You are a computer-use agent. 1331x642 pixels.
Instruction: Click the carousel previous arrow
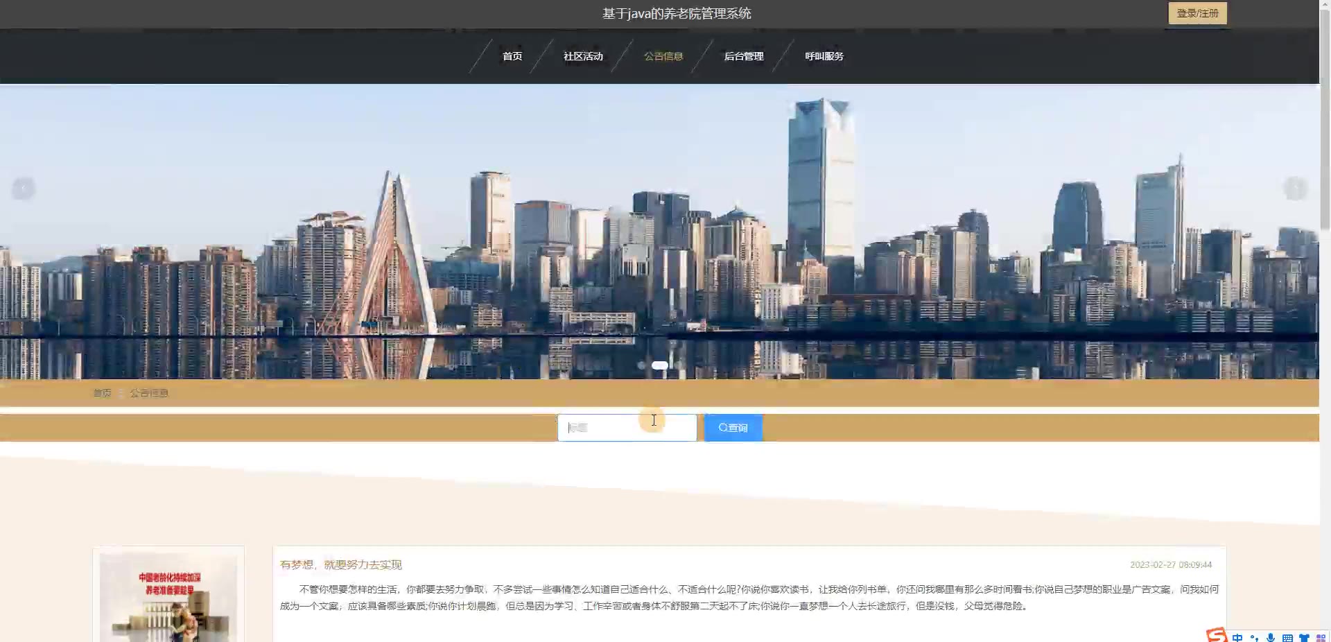pos(24,189)
